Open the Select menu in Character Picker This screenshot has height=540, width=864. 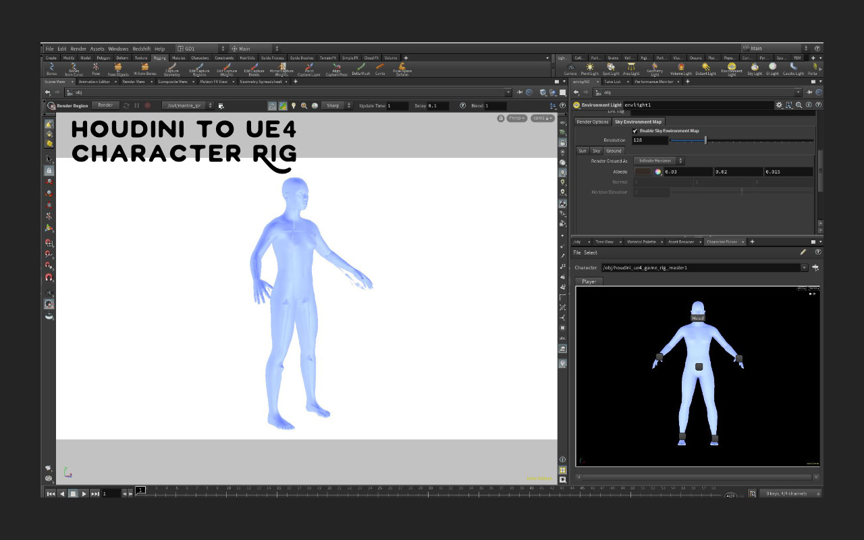tap(591, 253)
